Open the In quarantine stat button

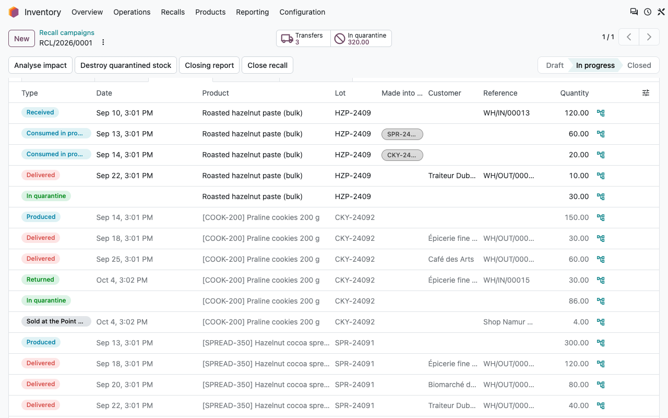point(361,39)
